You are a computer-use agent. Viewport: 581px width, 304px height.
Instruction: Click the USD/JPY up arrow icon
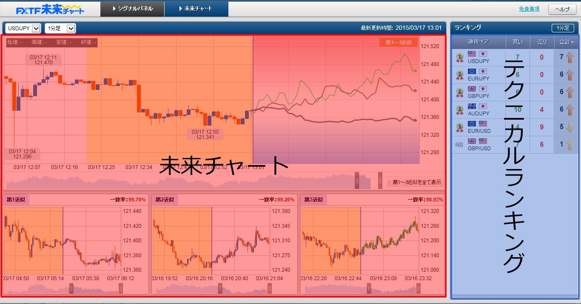tap(570, 57)
